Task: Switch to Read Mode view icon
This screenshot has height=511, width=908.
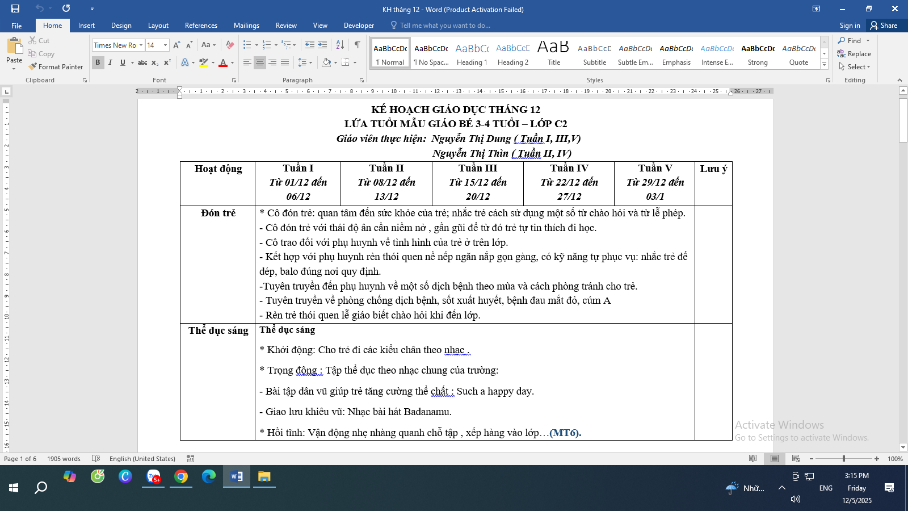Action: 753,459
